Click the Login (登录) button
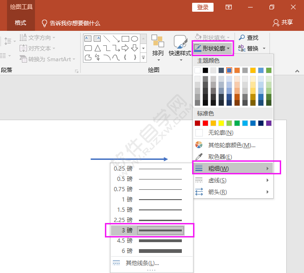The image size is (304, 273). pos(203,7)
